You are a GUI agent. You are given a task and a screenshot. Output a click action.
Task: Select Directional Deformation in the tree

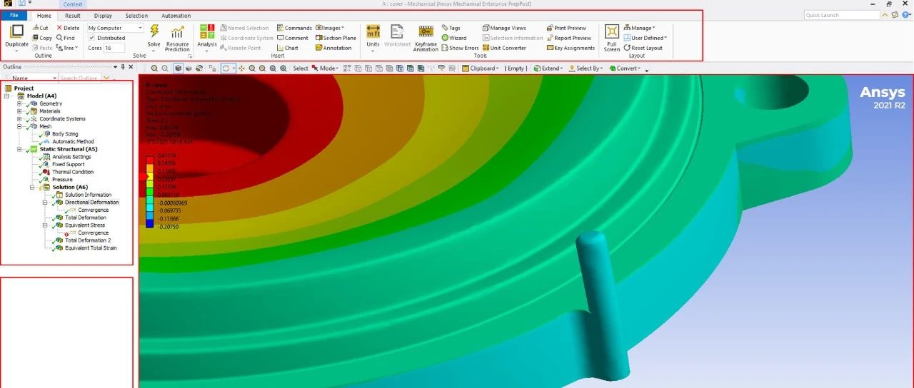point(91,203)
